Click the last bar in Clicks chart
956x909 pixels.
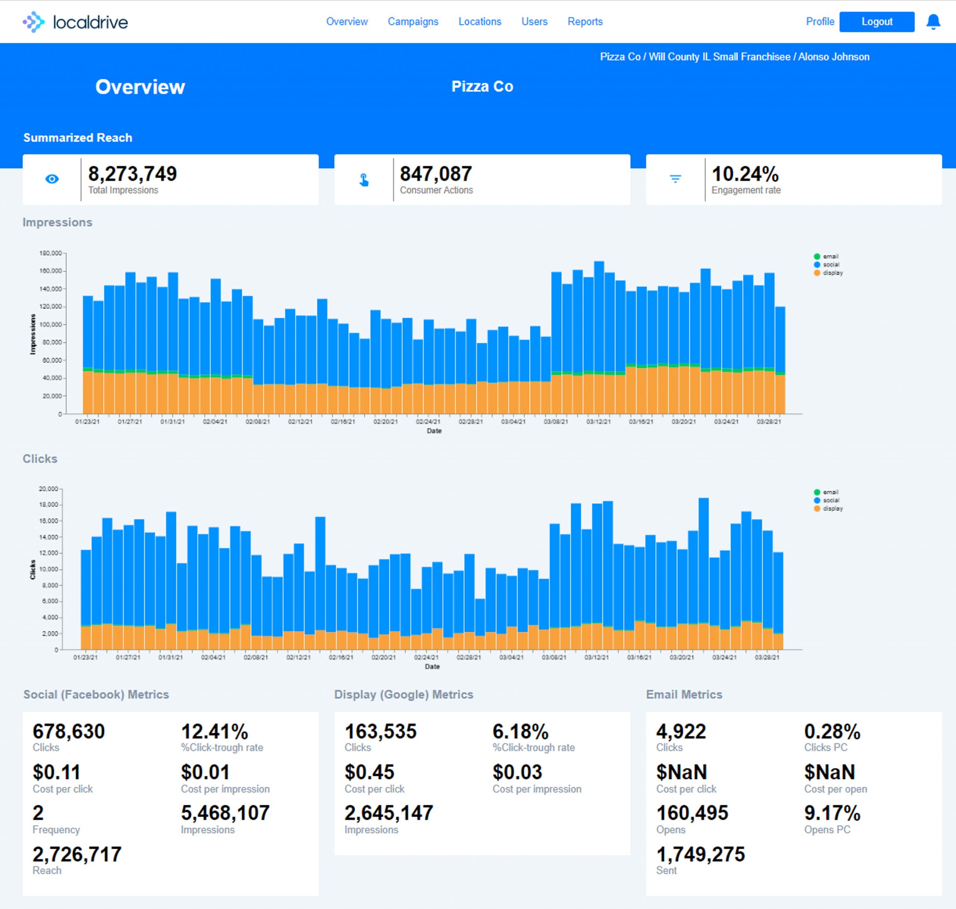point(778,601)
